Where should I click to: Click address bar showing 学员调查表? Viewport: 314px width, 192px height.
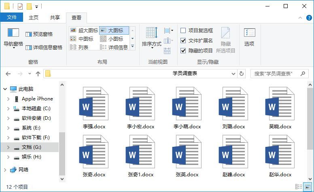(x=140, y=74)
